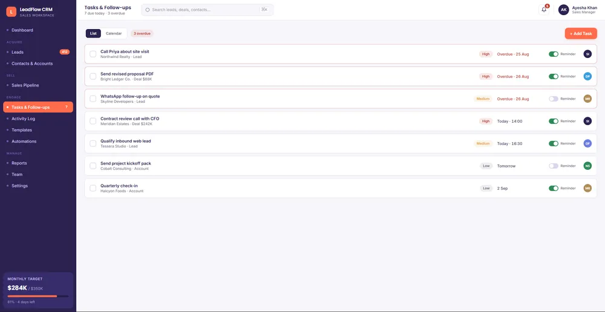Select Tasks & Follow-ups sidebar item
Screen dimensions: 605x312
[38, 107]
